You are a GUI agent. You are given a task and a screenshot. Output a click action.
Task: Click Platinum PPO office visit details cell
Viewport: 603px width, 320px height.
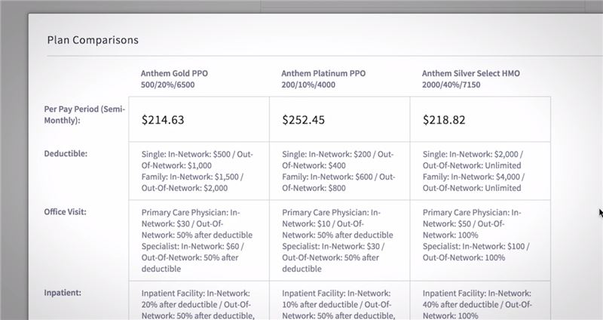(340, 240)
